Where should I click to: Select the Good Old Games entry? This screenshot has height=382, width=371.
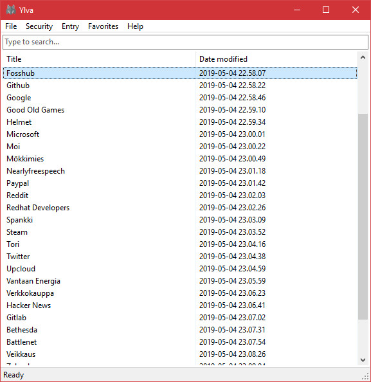click(x=180, y=110)
